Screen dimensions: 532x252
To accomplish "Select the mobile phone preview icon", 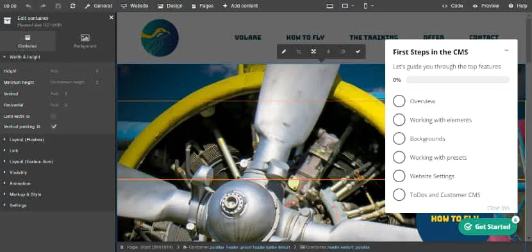I will (x=365, y=6).
